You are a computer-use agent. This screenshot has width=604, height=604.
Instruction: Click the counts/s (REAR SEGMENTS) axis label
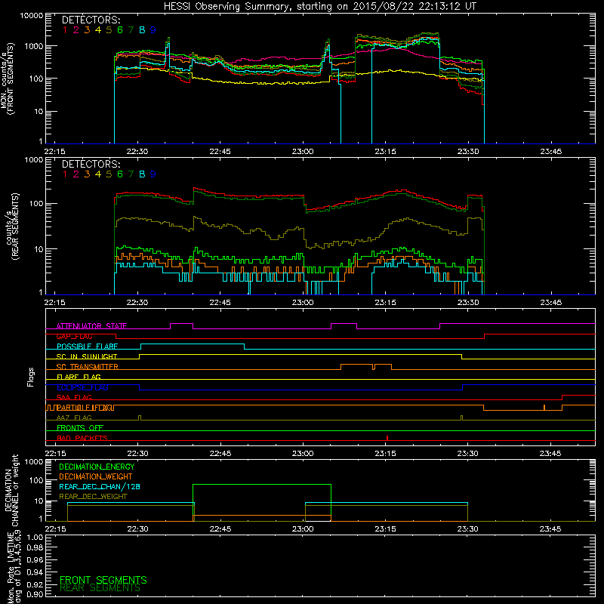tap(12, 226)
